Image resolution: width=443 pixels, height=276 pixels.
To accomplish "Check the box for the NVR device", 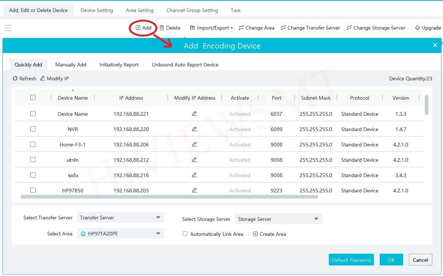I will pos(33,129).
